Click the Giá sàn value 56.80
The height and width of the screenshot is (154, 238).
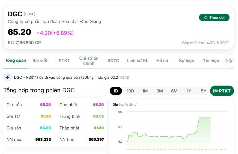point(45,128)
